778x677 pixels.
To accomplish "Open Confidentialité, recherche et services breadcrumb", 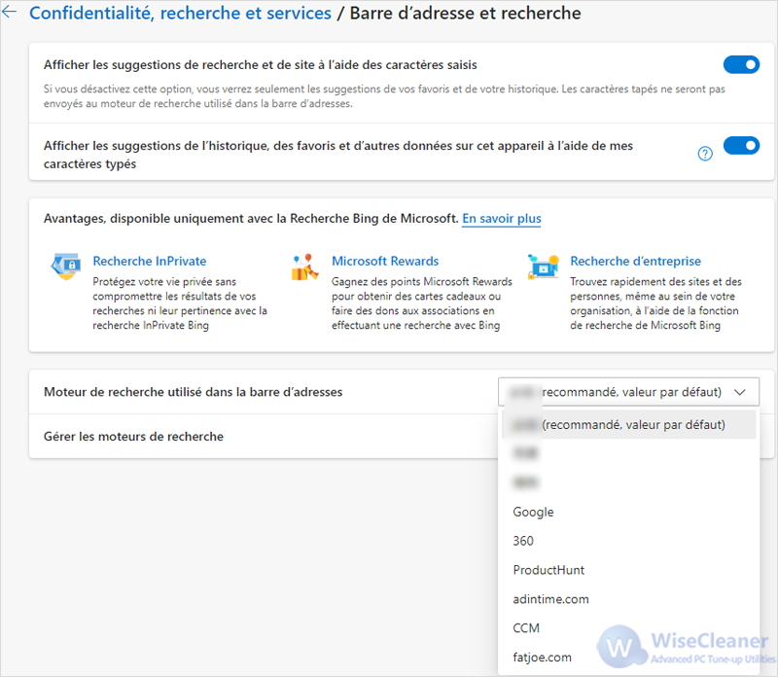I will pyautogui.click(x=180, y=13).
